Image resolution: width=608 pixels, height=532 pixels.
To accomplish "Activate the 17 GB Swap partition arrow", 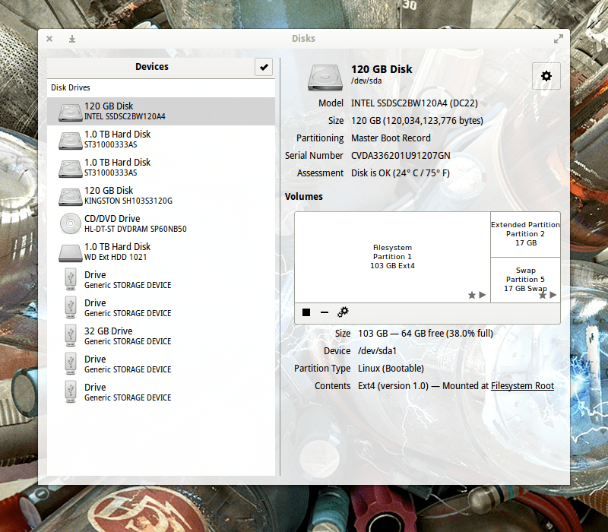I will pos(553,294).
